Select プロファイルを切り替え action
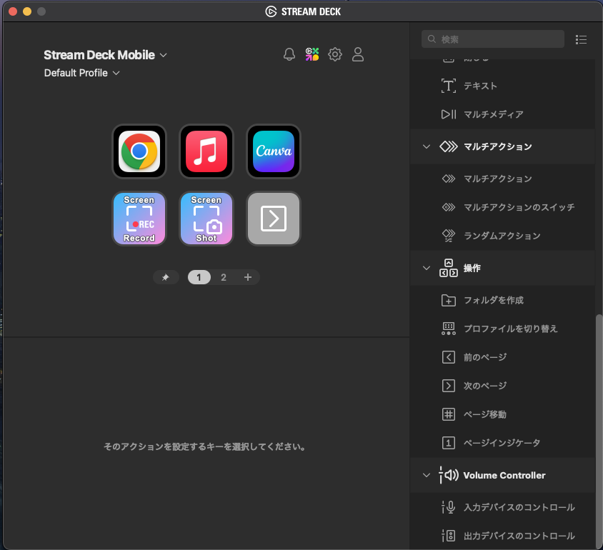This screenshot has height=550, width=603. (502, 329)
